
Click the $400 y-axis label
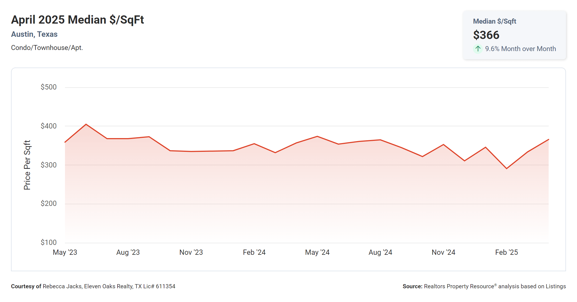(x=48, y=126)
